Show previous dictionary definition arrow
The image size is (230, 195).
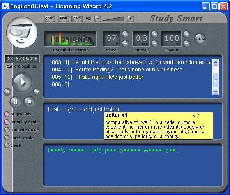[194, 115]
